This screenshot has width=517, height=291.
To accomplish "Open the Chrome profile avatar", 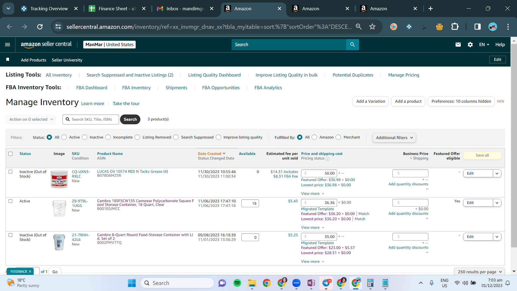I will 493,27.
